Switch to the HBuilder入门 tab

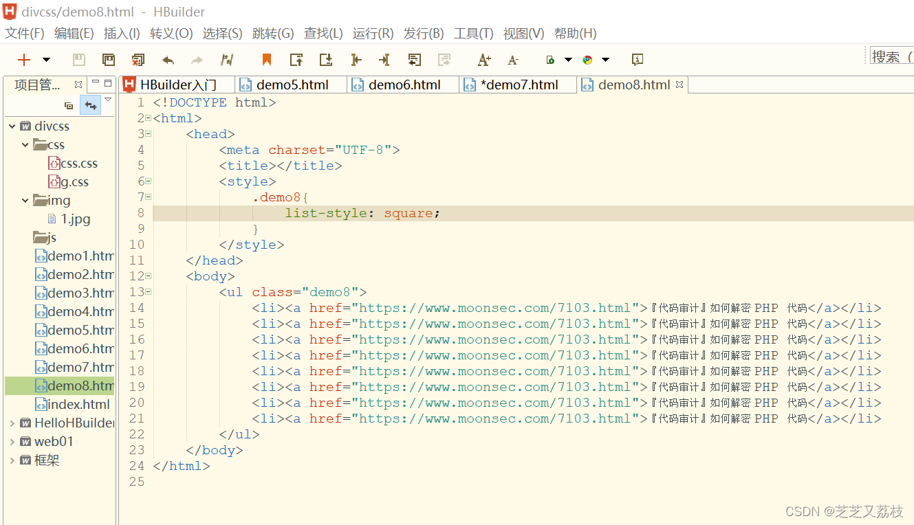click(177, 85)
